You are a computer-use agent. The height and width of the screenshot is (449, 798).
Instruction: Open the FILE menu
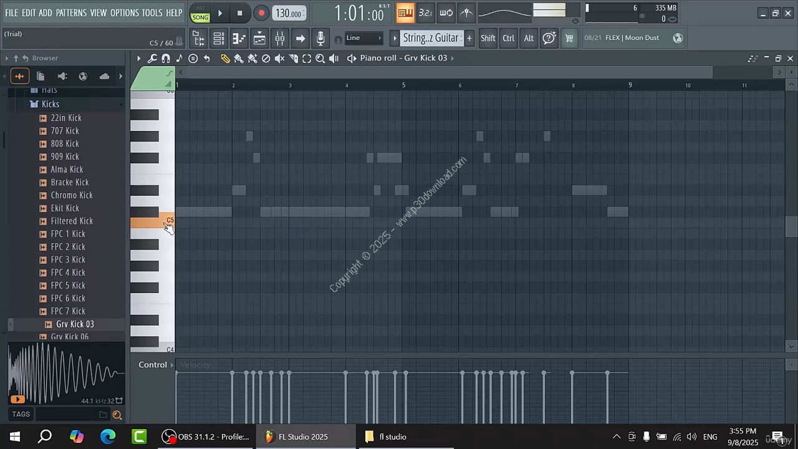(x=11, y=12)
